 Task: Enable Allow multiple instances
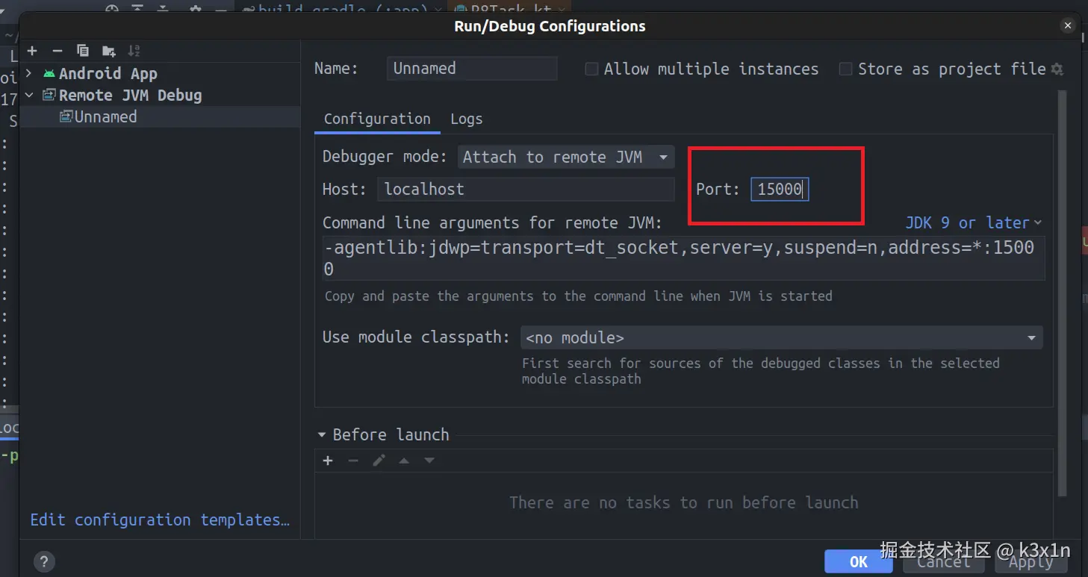pos(591,69)
